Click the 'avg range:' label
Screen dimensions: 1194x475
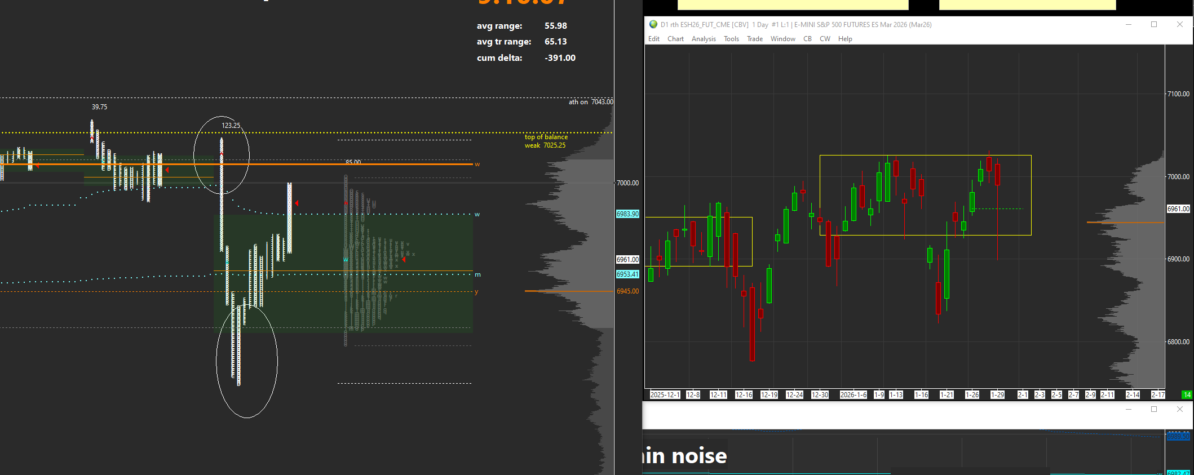click(499, 26)
